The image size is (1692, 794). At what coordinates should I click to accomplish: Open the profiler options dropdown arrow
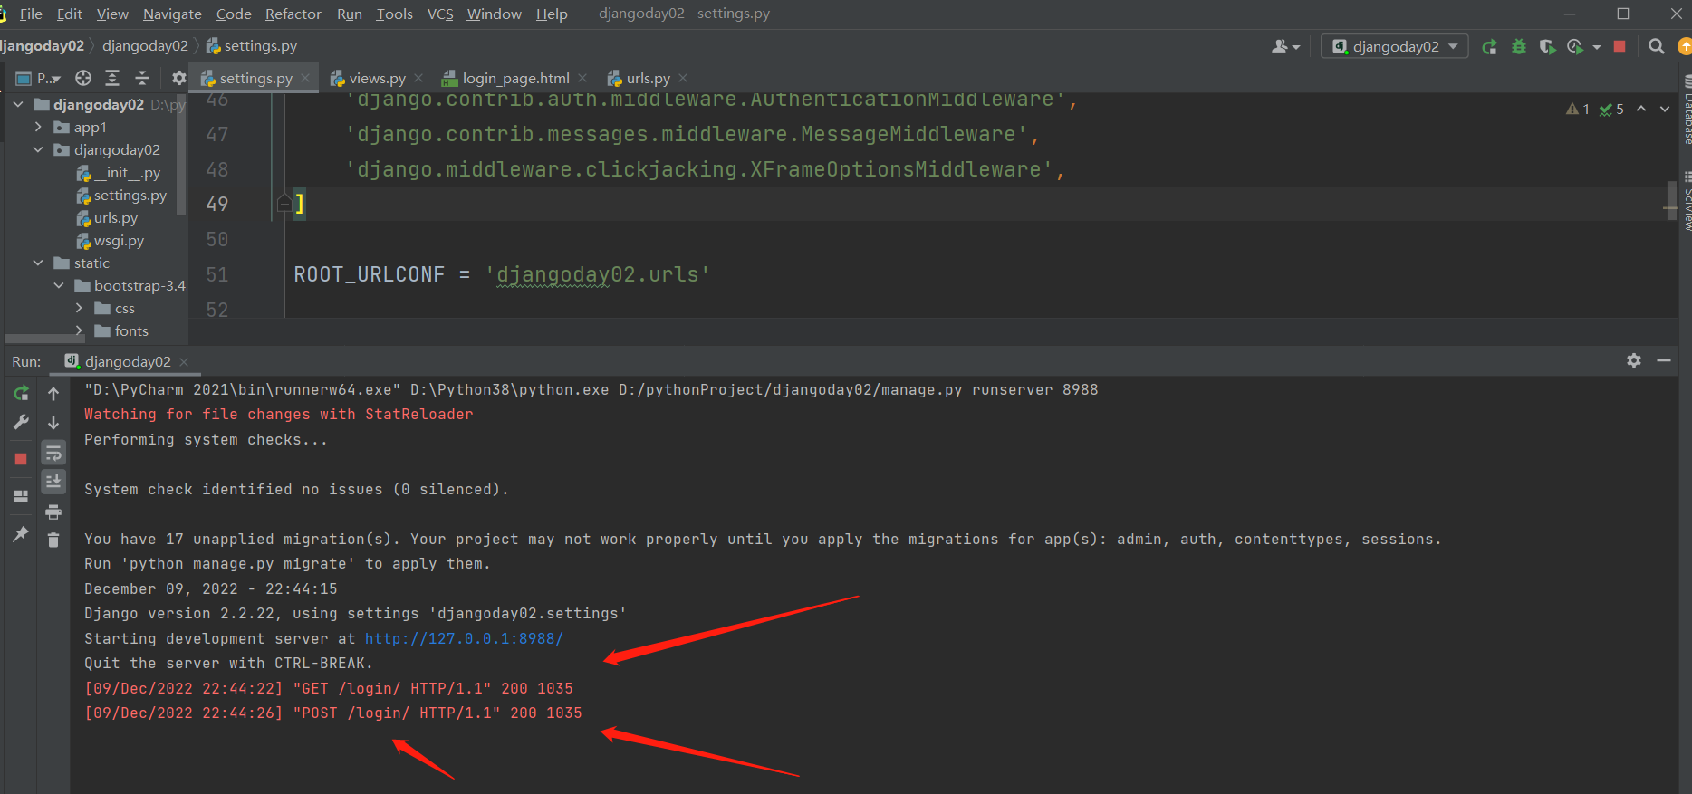(1596, 47)
